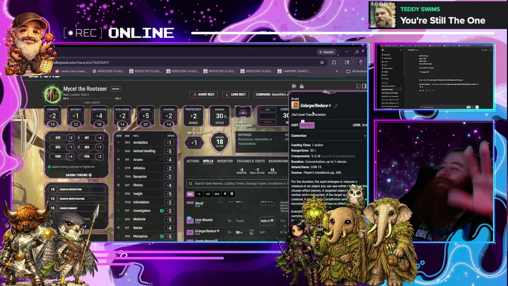Click the Long Rest button
The image size is (508, 286).
coord(236,95)
